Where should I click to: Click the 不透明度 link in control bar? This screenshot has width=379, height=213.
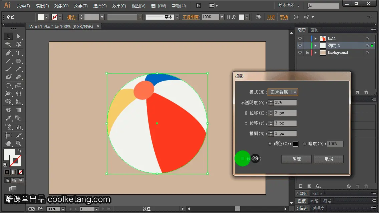pyautogui.click(x=191, y=17)
